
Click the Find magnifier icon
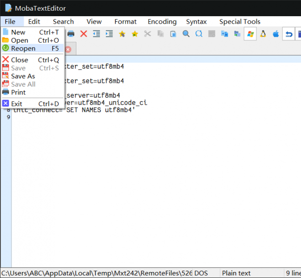pos(186,34)
